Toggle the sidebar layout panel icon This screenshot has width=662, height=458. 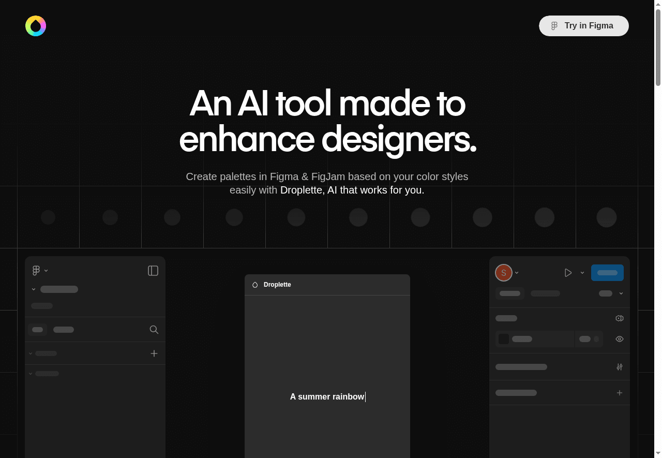pos(153,271)
